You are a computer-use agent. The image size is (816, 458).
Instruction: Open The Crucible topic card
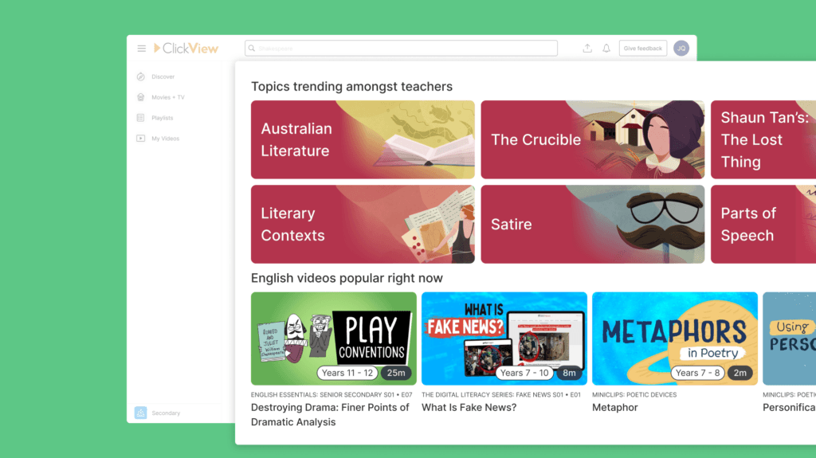tap(592, 139)
